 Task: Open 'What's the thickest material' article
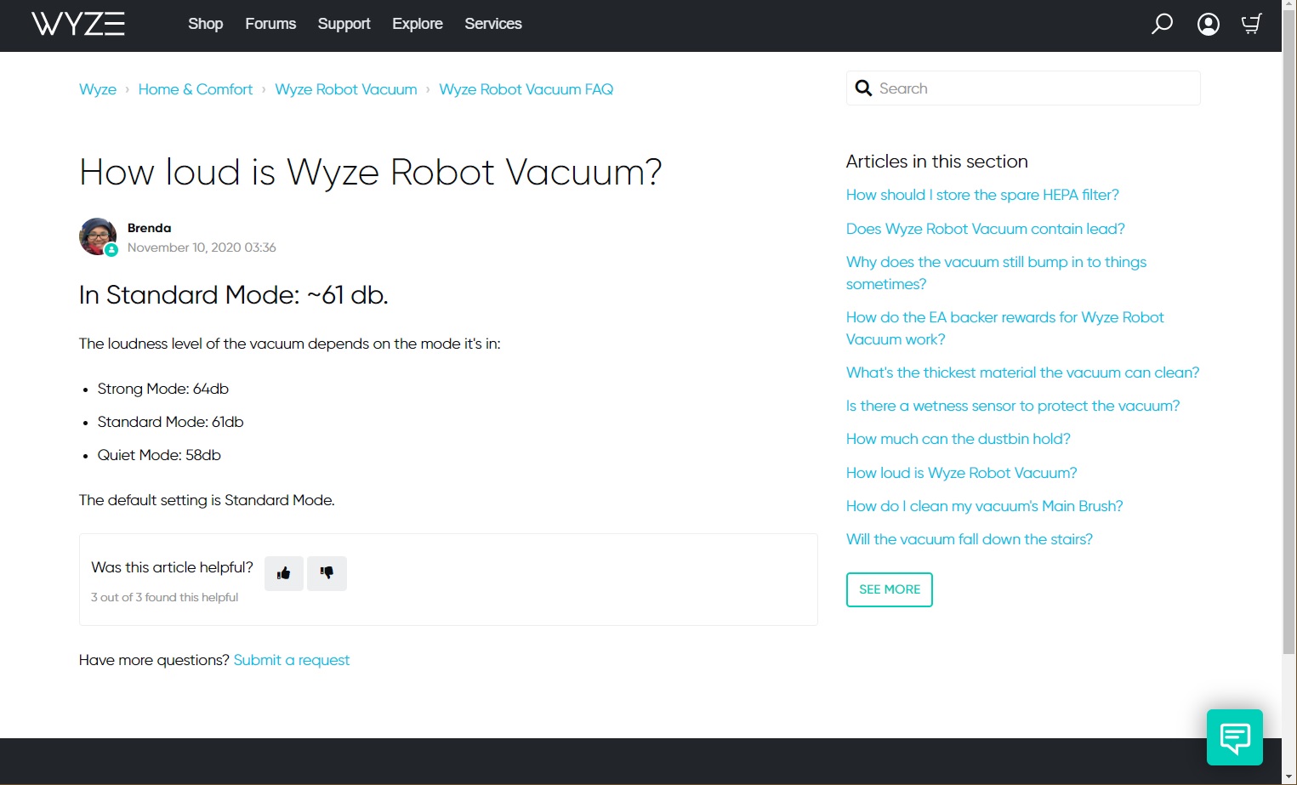(1023, 373)
